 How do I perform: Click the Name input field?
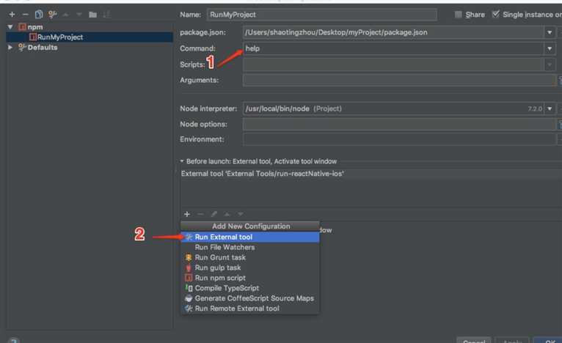pyautogui.click(x=321, y=14)
